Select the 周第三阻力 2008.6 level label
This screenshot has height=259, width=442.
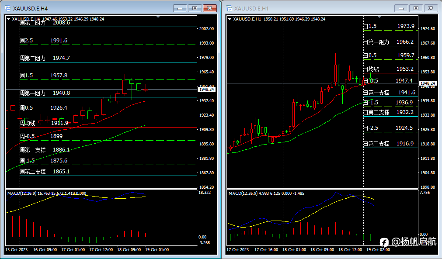pyautogui.click(x=45, y=23)
